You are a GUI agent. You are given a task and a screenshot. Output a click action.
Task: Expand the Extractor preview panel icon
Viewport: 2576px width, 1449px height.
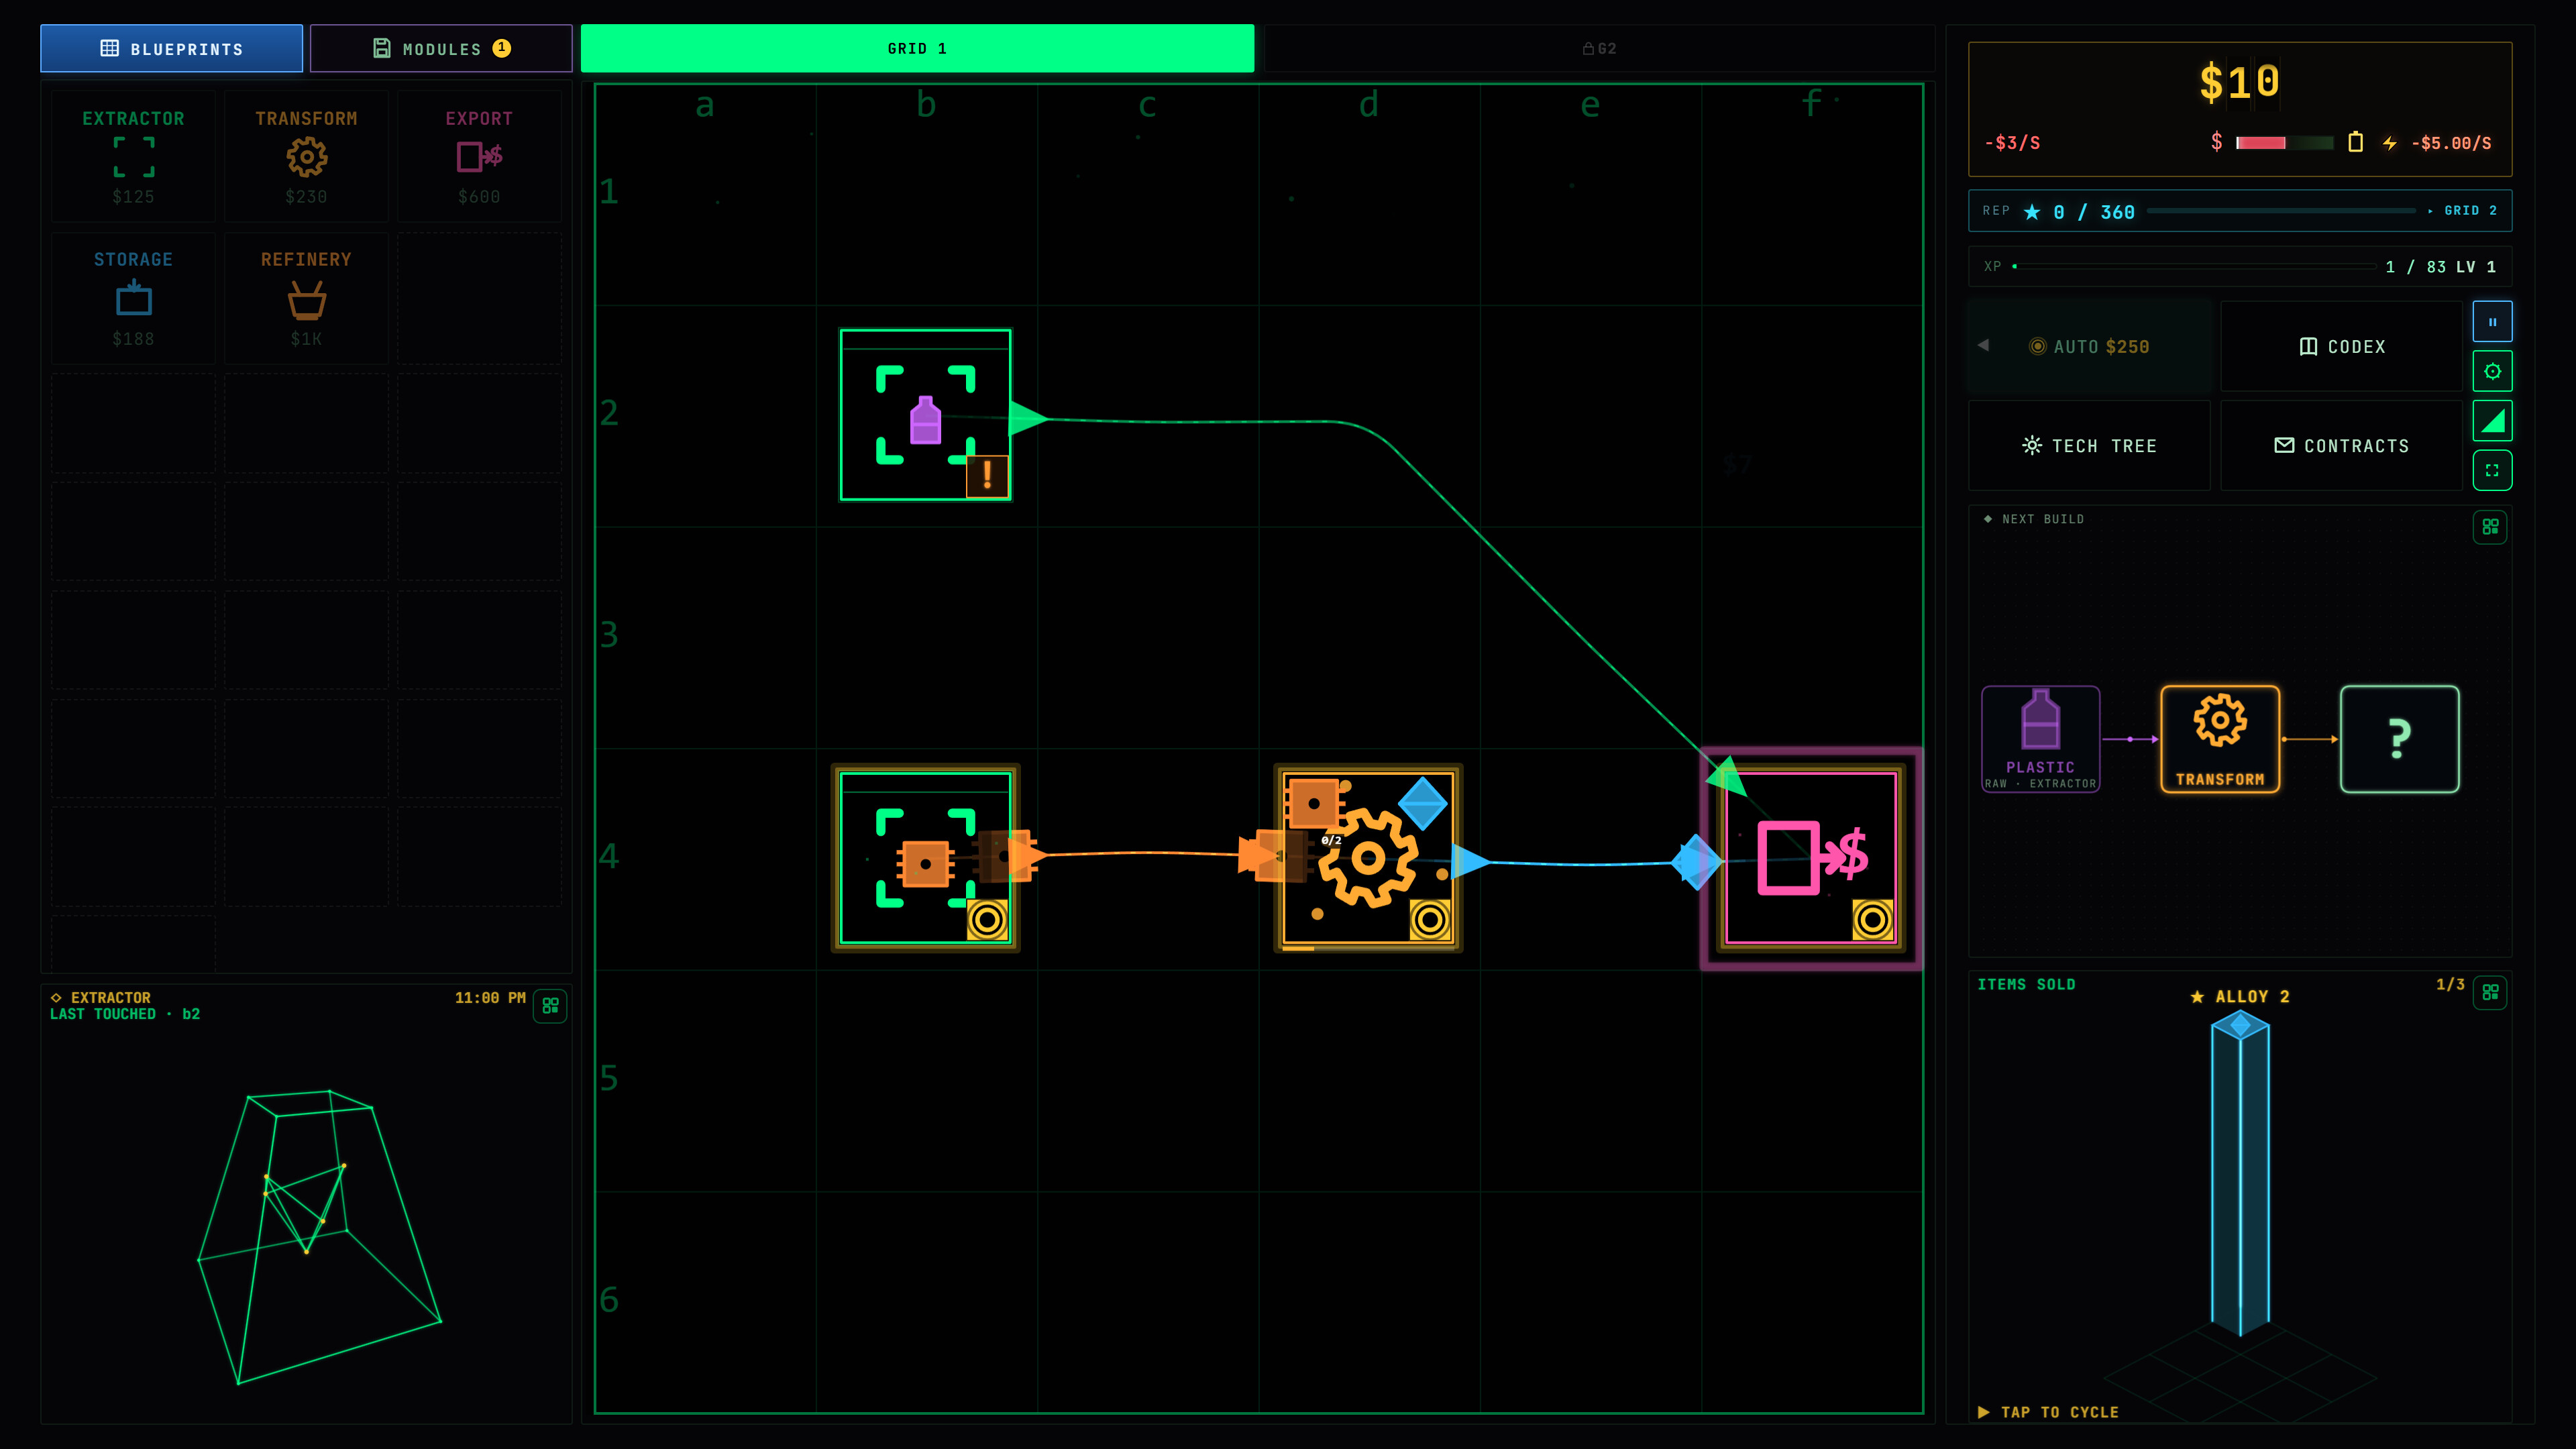click(x=550, y=1006)
